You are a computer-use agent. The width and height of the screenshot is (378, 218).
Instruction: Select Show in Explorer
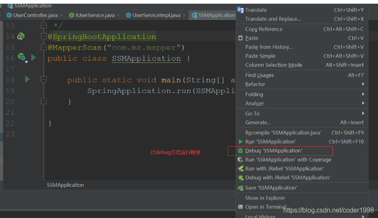pyautogui.click(x=302, y=198)
